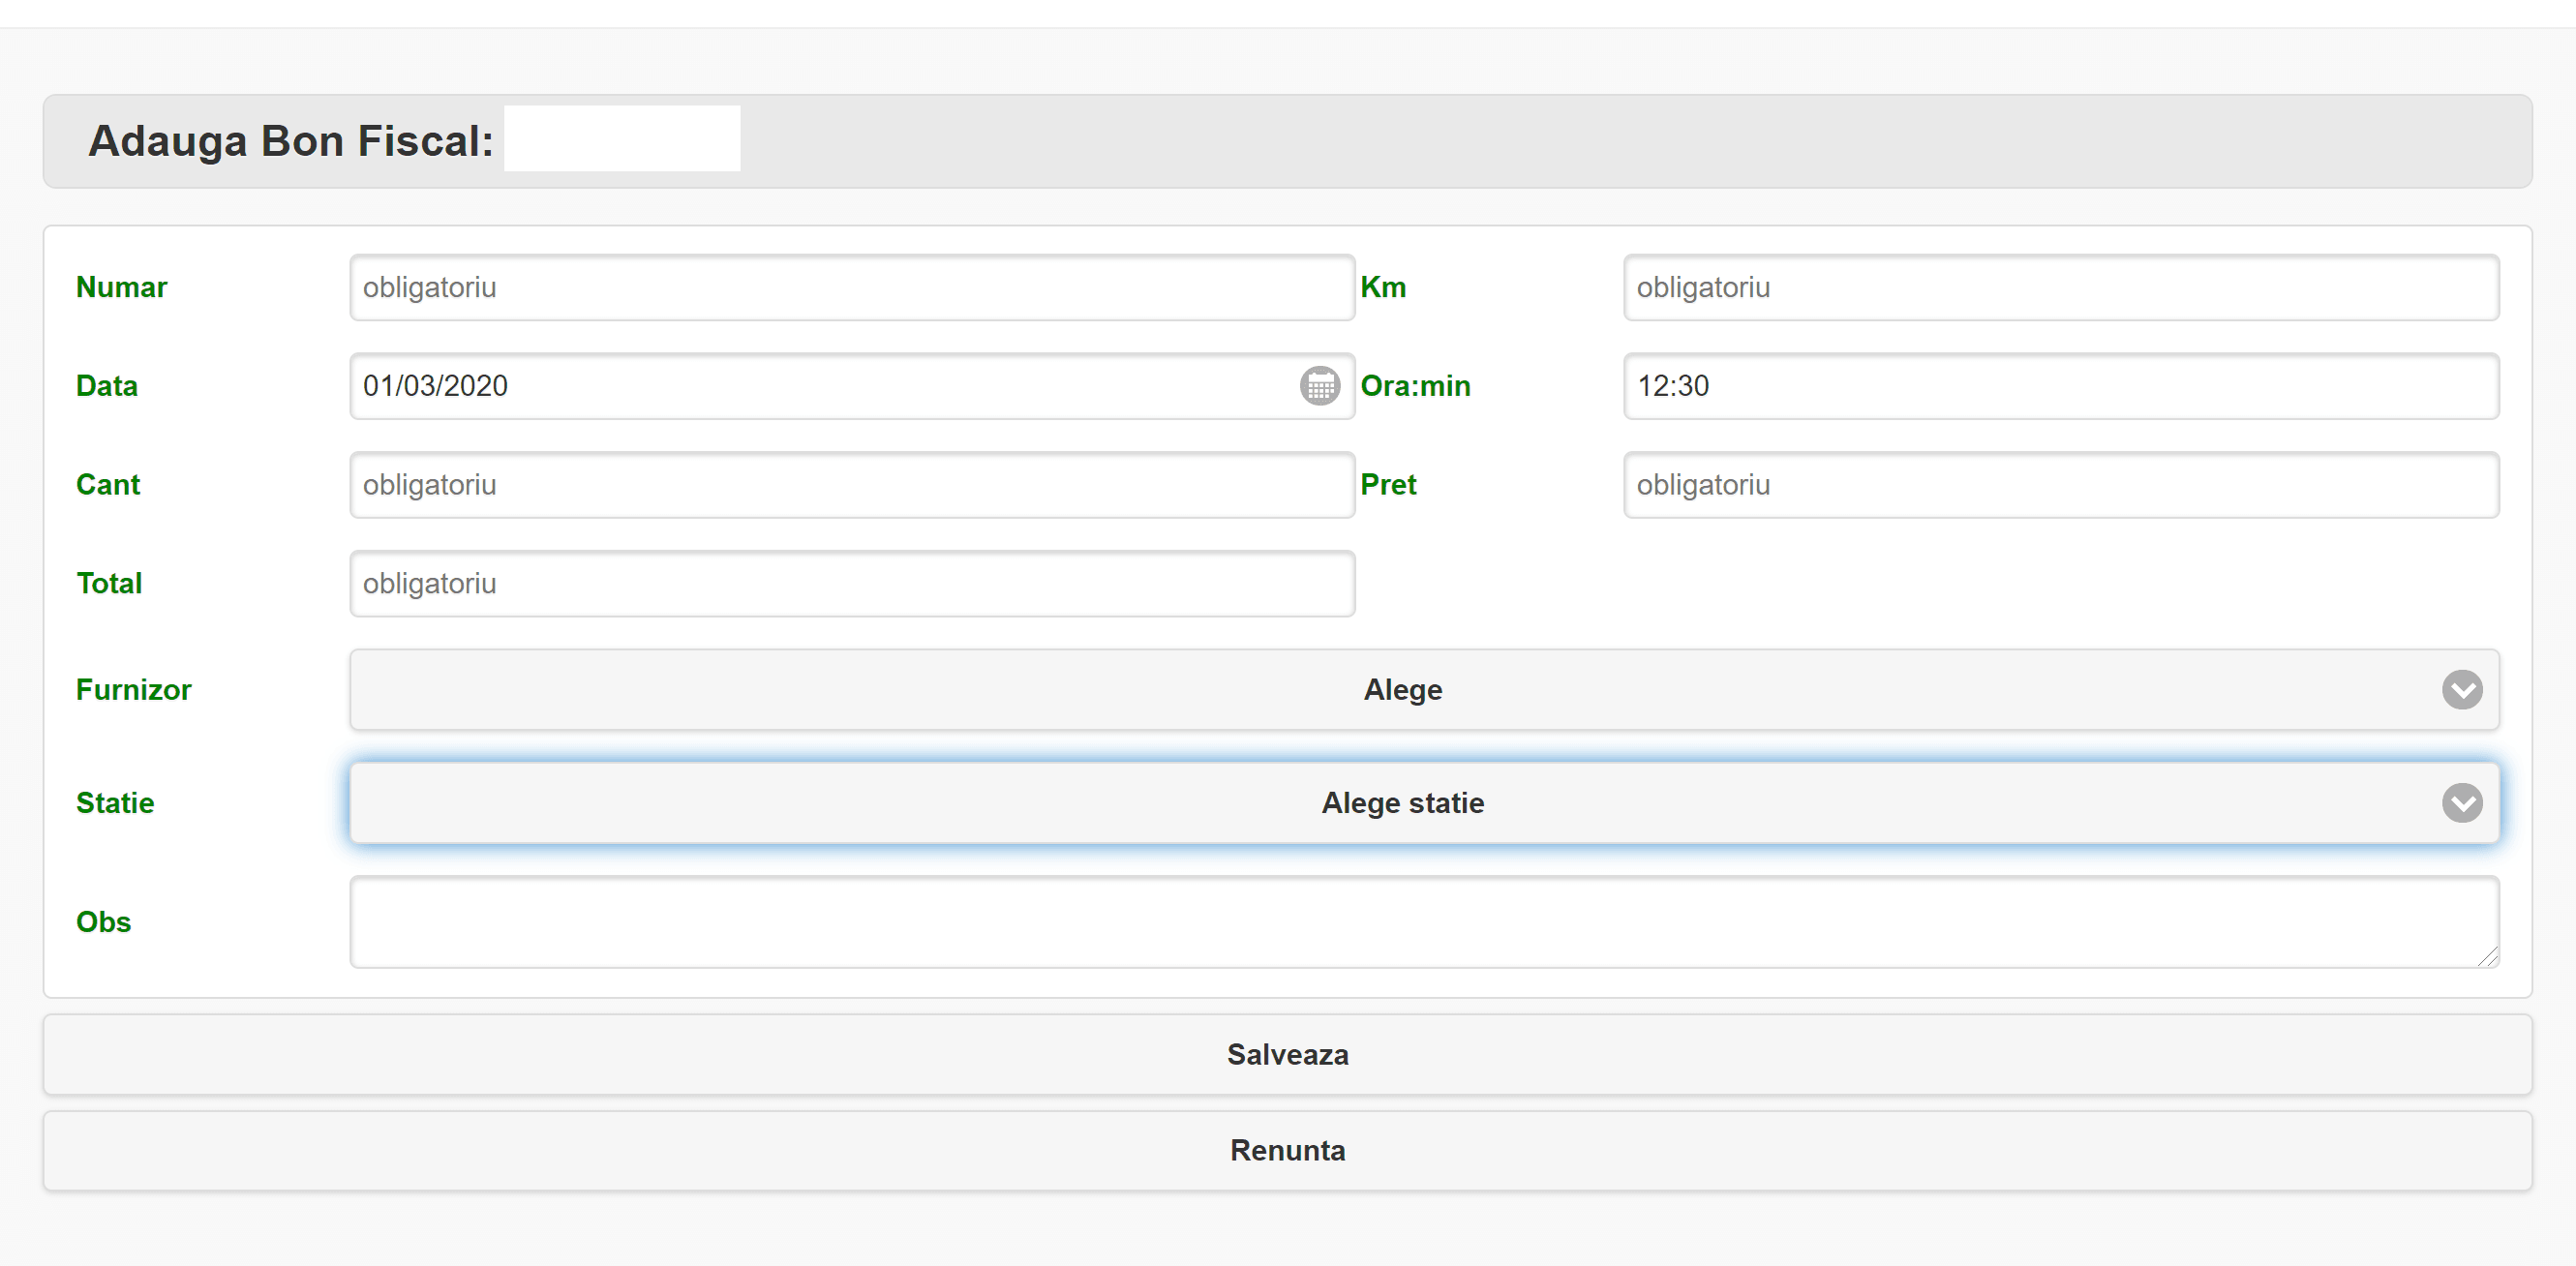Click the 'Ora:min' label
The image size is (2576, 1266).
pos(1415,386)
